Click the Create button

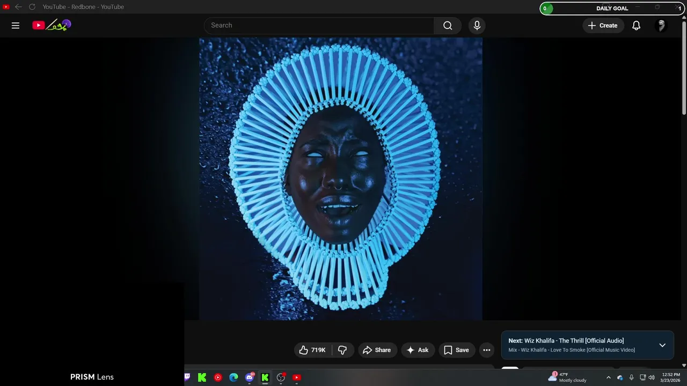click(x=603, y=25)
